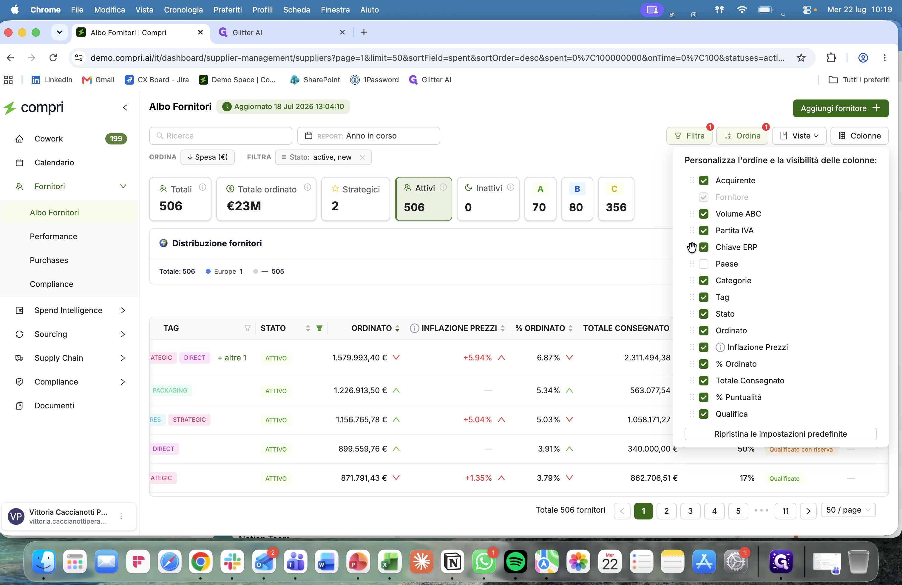Open WhatsApp from the Dock
The image size is (902, 585).
[x=484, y=561]
